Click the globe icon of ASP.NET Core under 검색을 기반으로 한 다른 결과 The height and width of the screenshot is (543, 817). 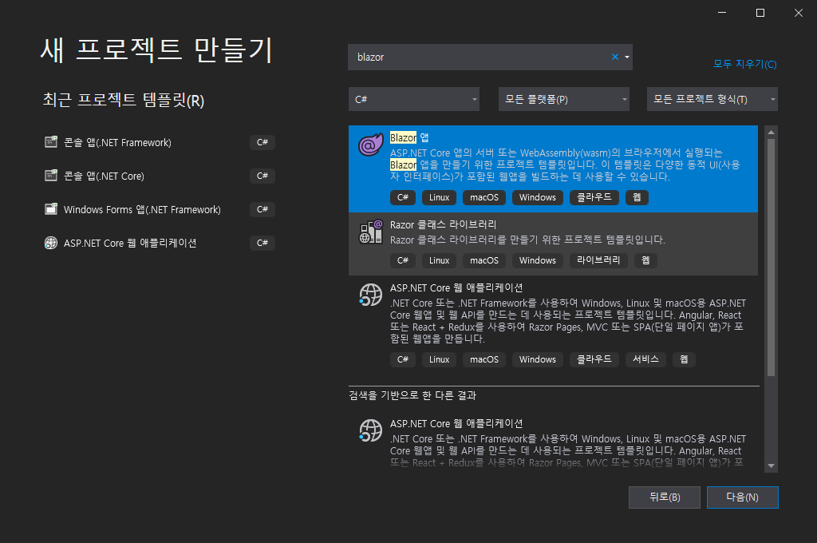pos(370,430)
